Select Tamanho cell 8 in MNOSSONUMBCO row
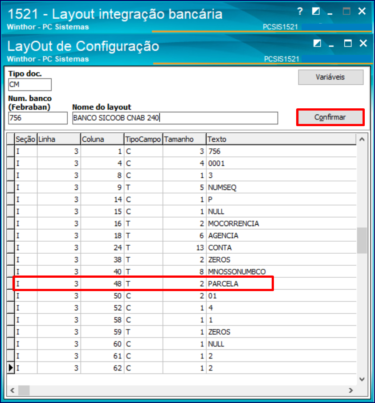This screenshot has height=403, width=375. [184, 271]
